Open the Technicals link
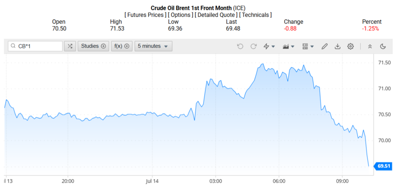The image size is (397, 185). coord(256,15)
